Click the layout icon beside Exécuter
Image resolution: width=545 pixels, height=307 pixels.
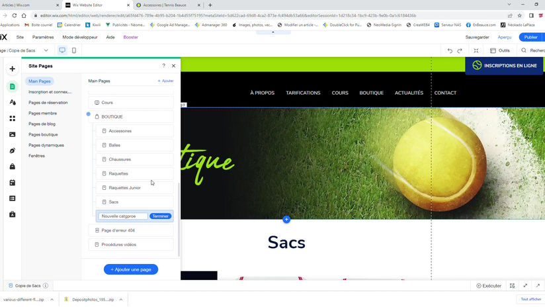click(513, 286)
